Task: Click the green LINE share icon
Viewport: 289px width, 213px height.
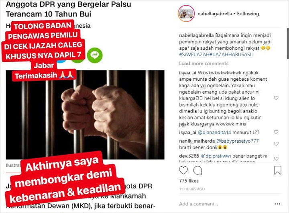Action: pos(95,55)
